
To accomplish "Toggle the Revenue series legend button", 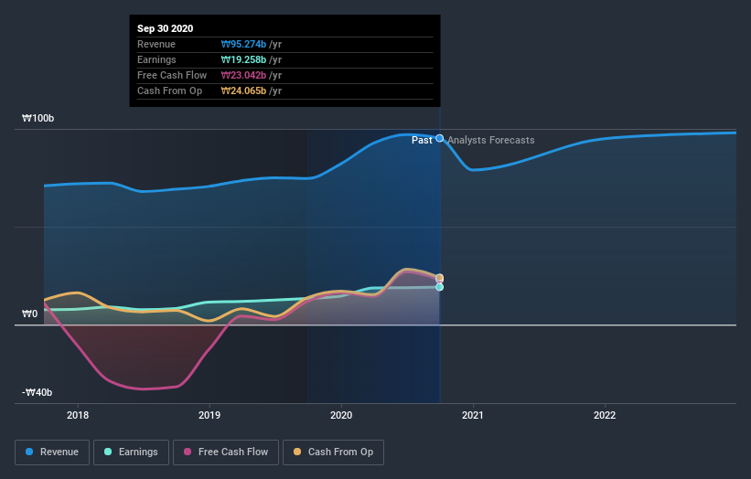I will point(52,452).
